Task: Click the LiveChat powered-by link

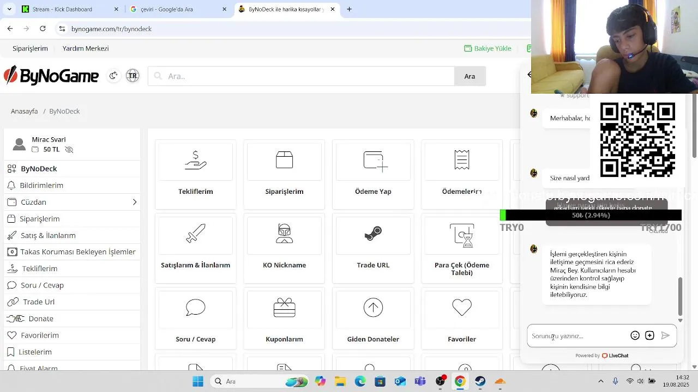Action: pyautogui.click(x=602, y=356)
